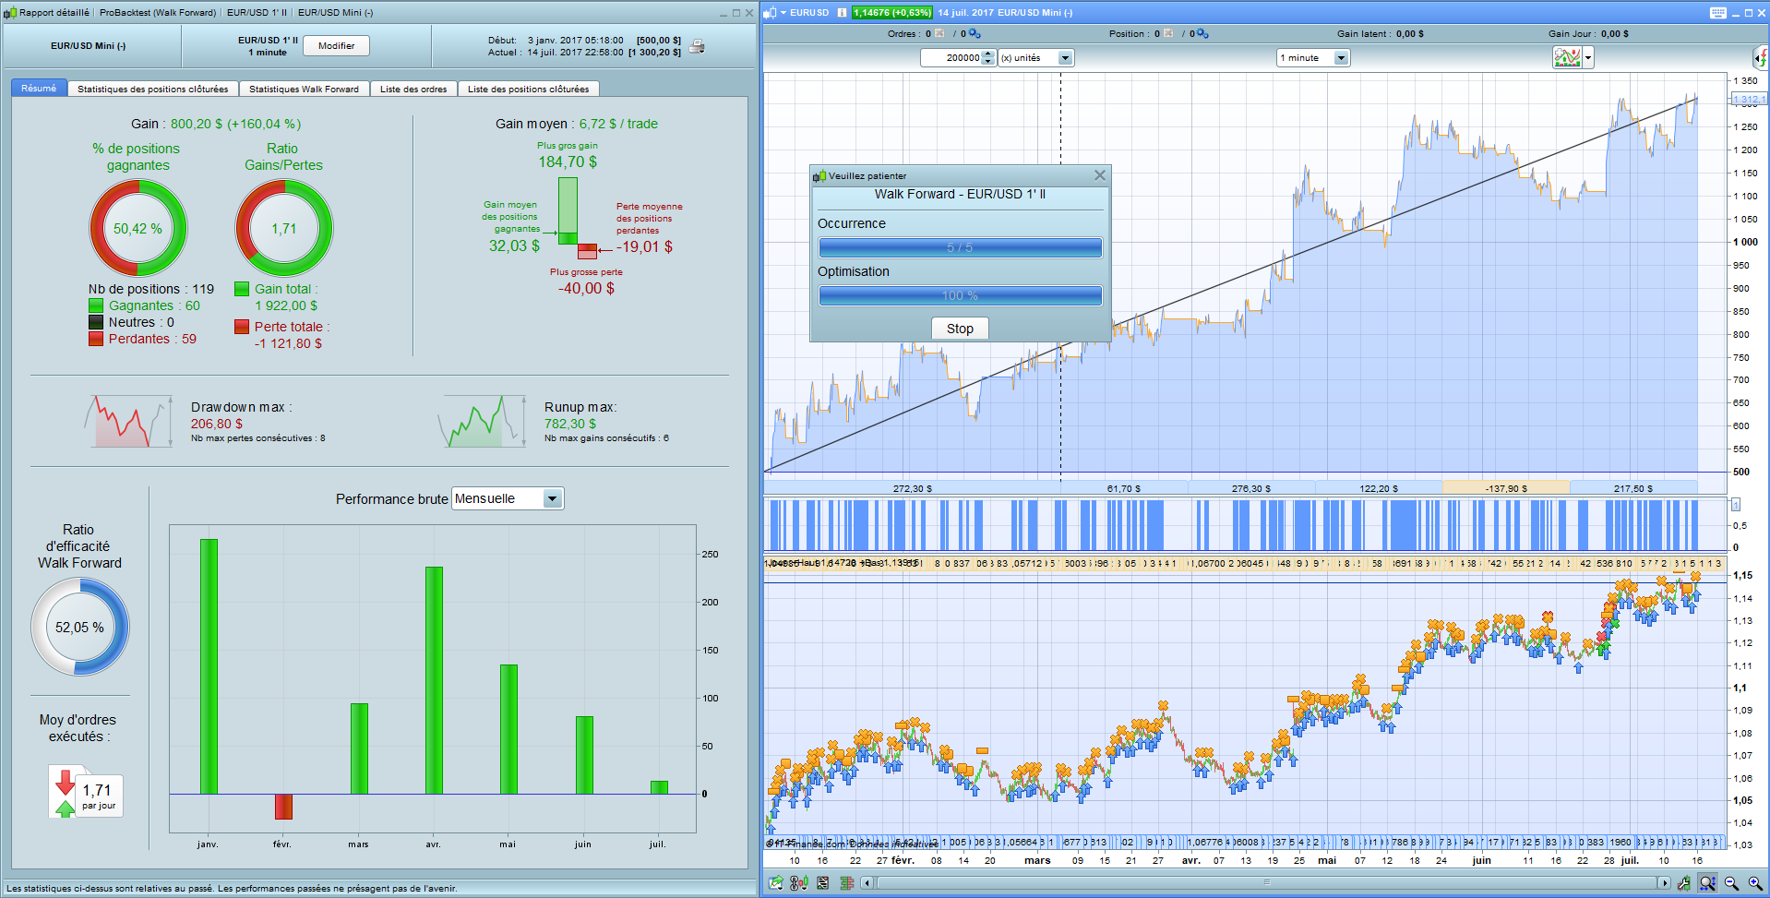Click the walk-forward segment labeled 272,30 $
Viewport: 1770px width, 898px height.
[913, 488]
